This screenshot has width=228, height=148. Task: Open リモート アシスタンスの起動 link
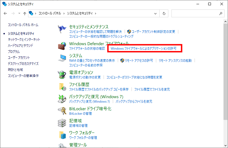175,60
